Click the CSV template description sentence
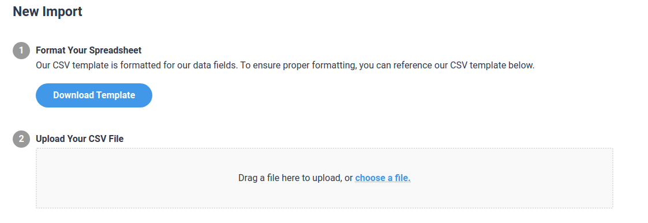Image resolution: width=648 pixels, height=223 pixels. (x=285, y=66)
